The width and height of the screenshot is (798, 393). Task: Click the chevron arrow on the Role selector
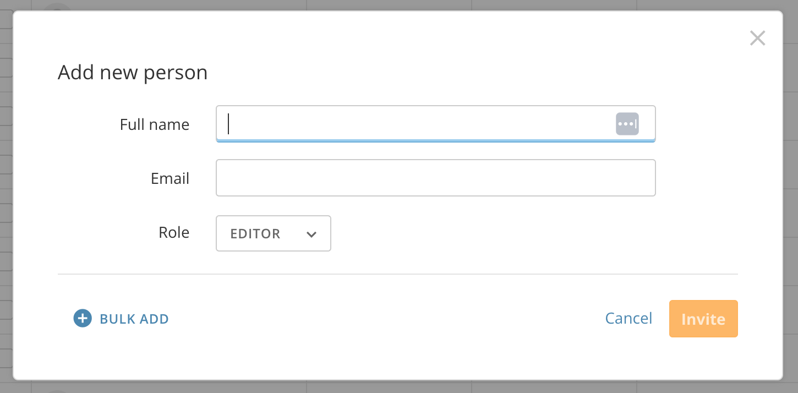311,234
